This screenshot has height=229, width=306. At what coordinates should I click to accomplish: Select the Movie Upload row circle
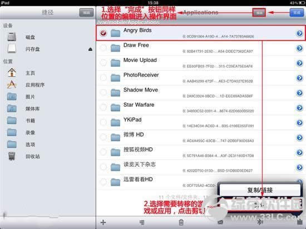(x=103, y=63)
